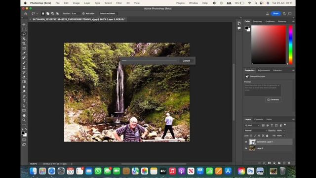Toggle Anti-alias checkbox

pos(83,13)
